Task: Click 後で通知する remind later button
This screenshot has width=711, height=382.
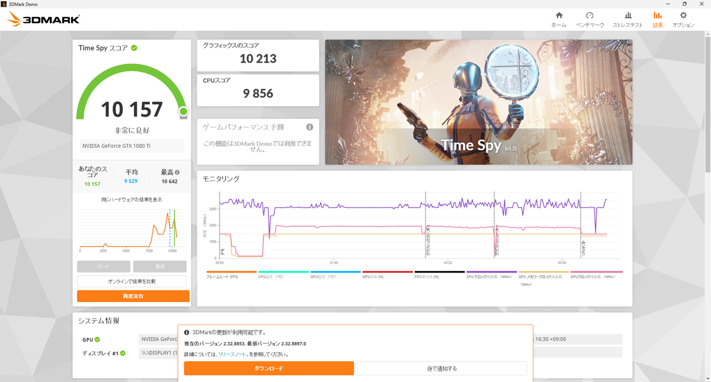Action: click(442, 368)
